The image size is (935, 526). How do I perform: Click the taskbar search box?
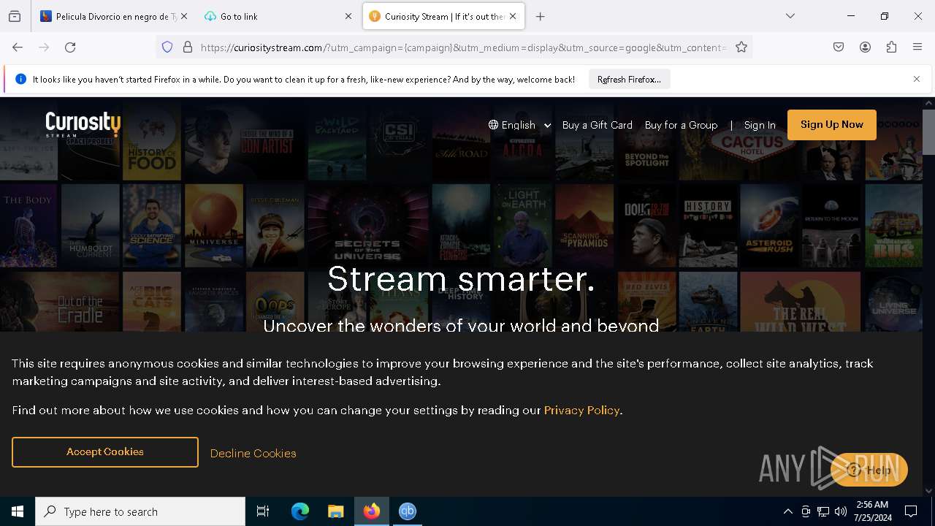[x=140, y=511]
